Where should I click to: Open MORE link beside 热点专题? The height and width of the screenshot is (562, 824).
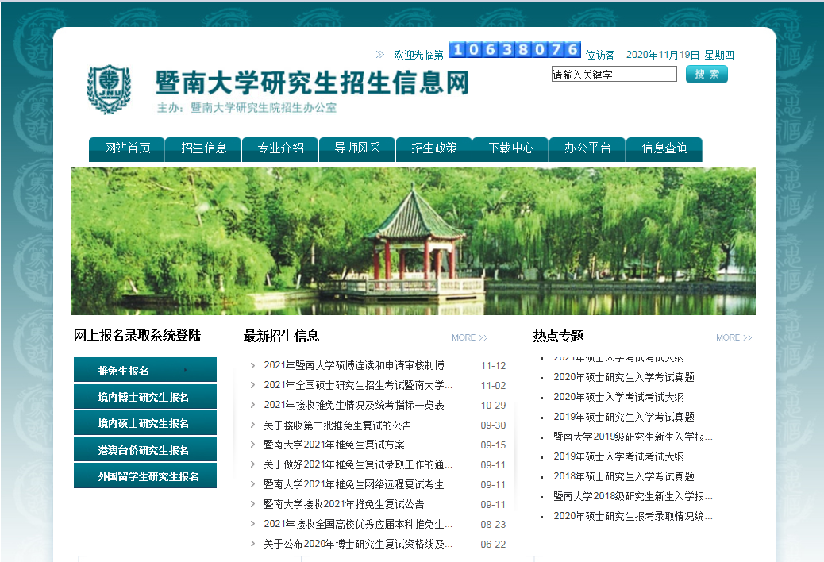[734, 337]
